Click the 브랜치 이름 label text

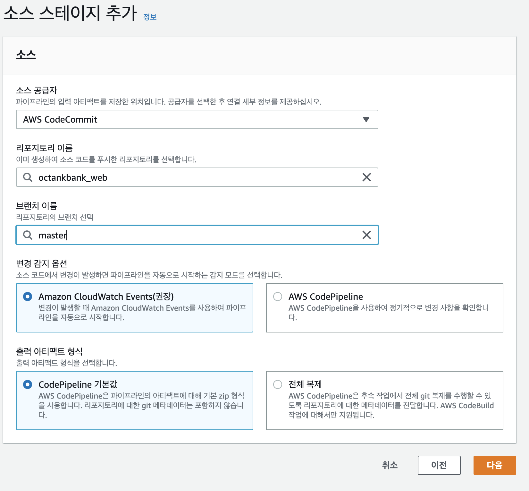click(x=37, y=206)
